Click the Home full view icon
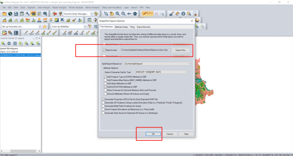The height and width of the screenshot is (156, 293). pos(135,14)
